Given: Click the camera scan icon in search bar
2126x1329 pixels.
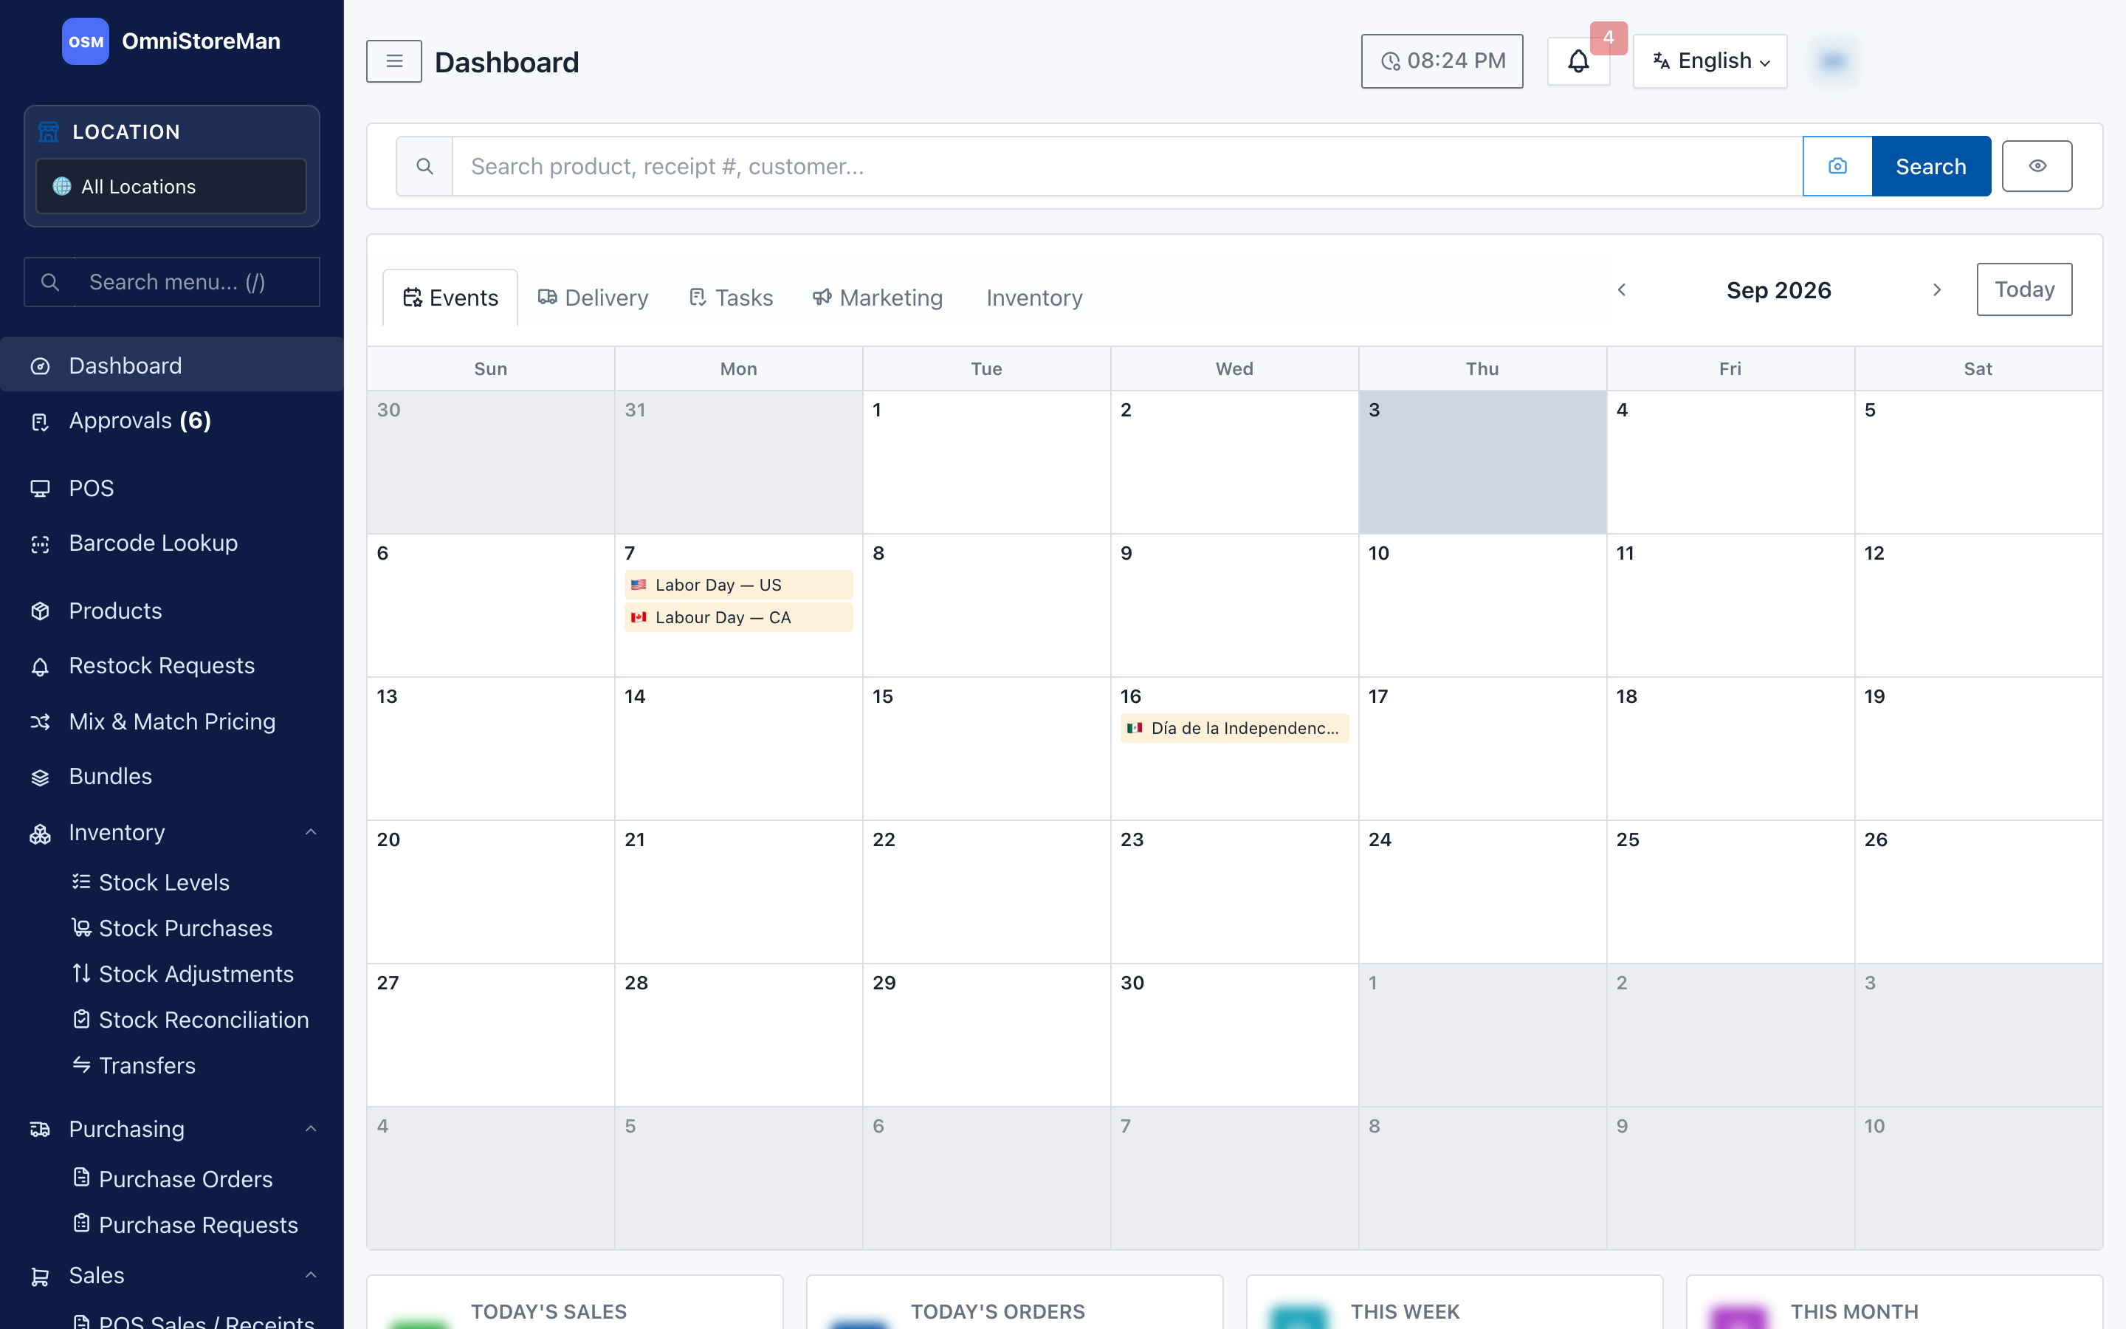Looking at the screenshot, I should click(1837, 166).
